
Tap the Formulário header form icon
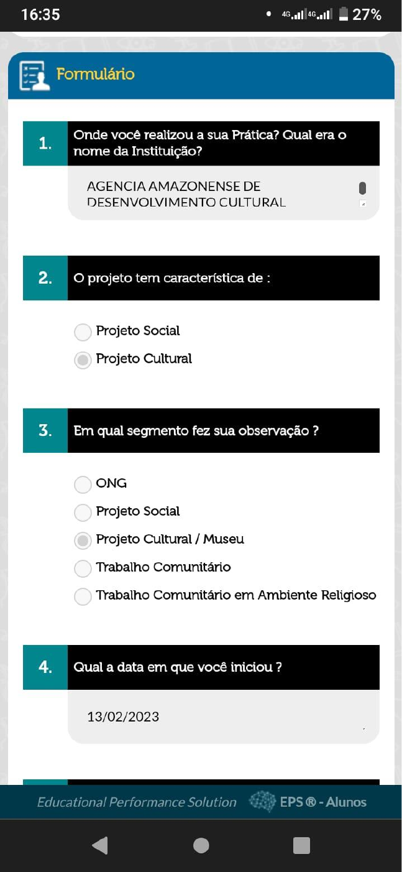(x=34, y=75)
